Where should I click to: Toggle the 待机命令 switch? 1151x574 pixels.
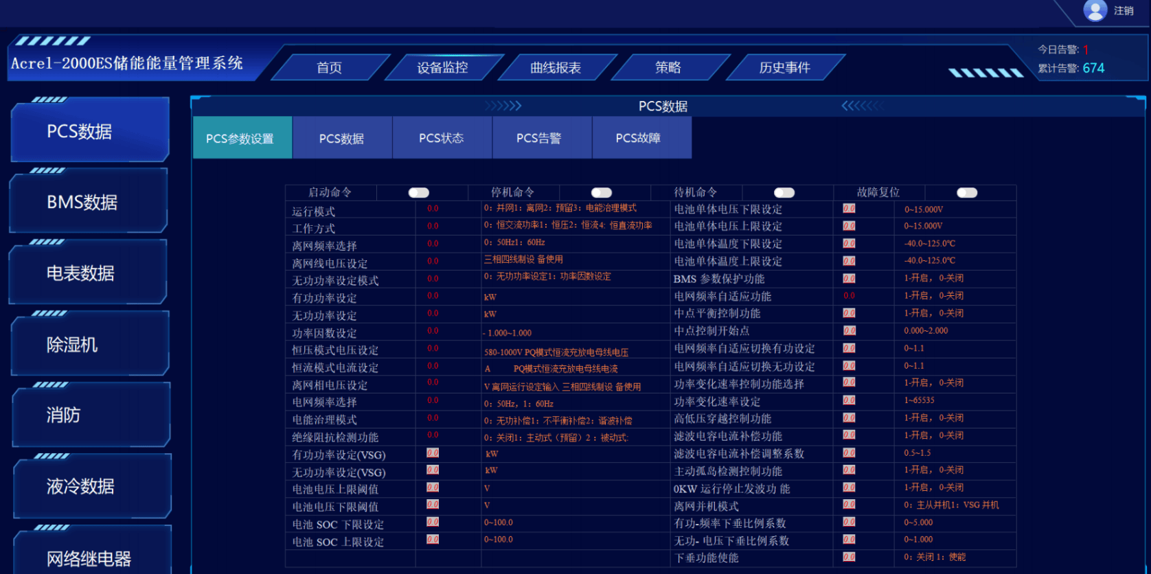[784, 193]
